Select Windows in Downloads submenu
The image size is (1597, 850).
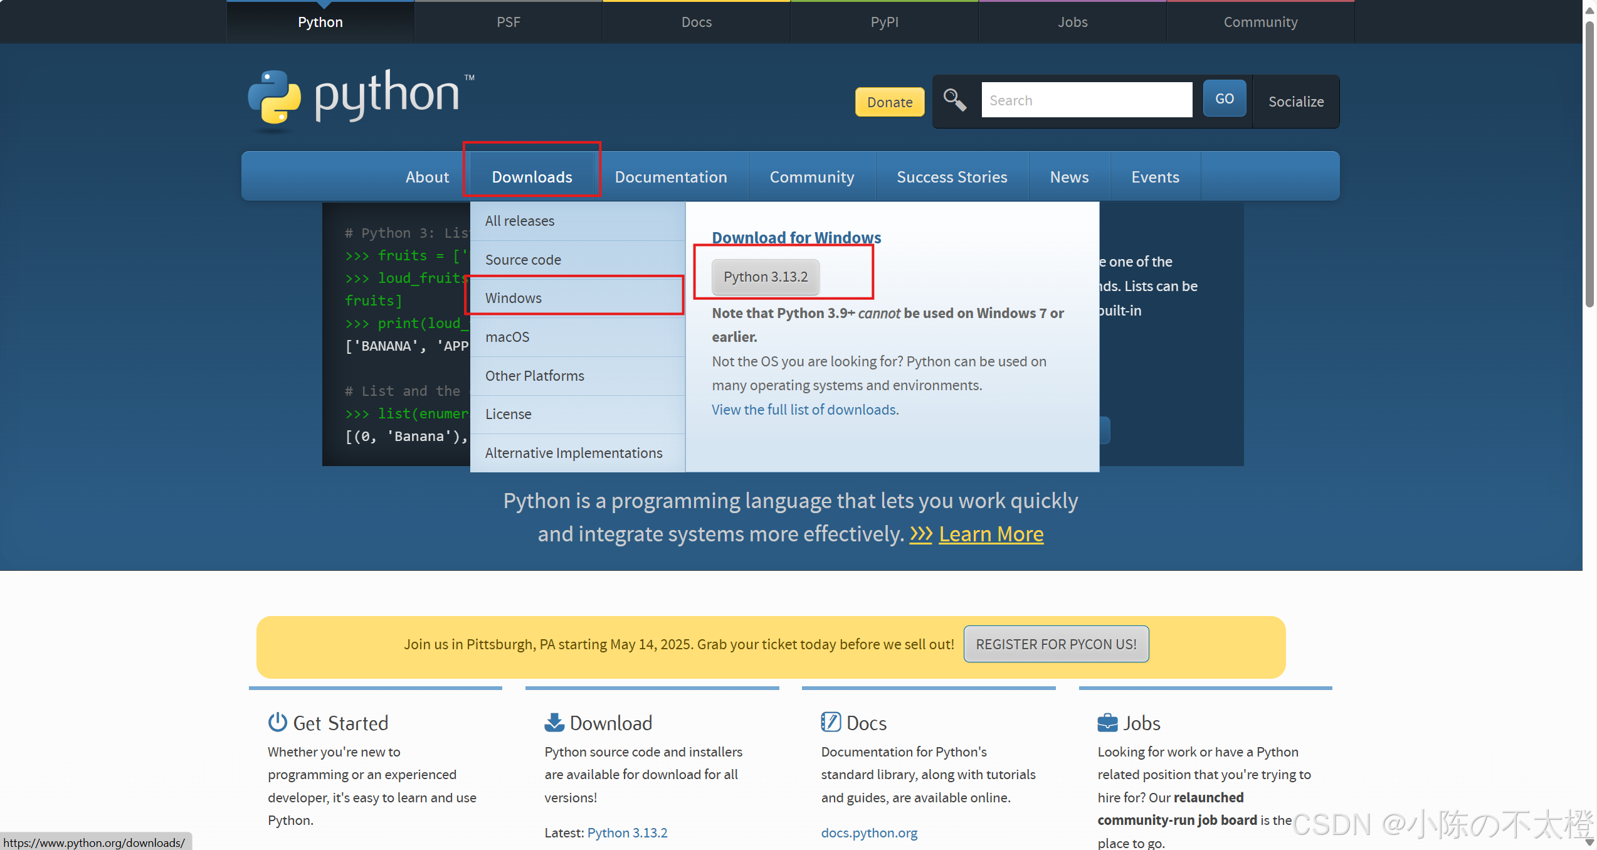[577, 298]
